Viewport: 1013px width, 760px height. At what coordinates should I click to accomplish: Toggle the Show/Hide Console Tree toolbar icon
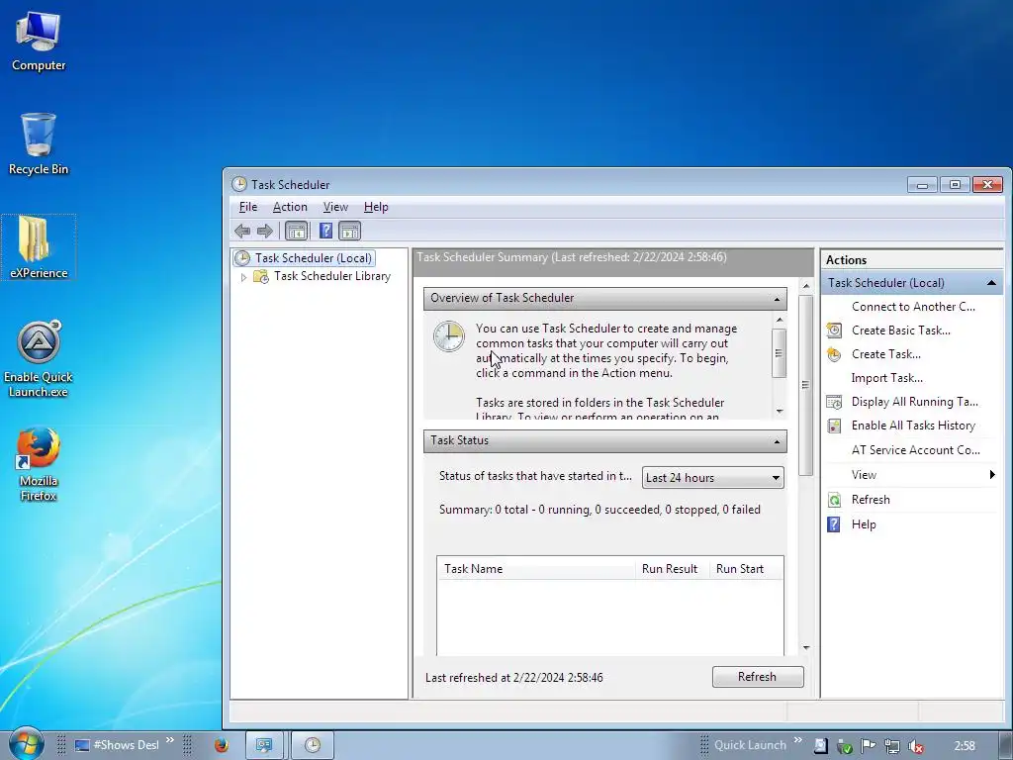click(296, 231)
